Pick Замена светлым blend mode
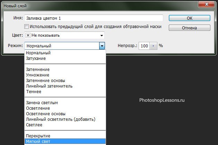 coord(41,103)
